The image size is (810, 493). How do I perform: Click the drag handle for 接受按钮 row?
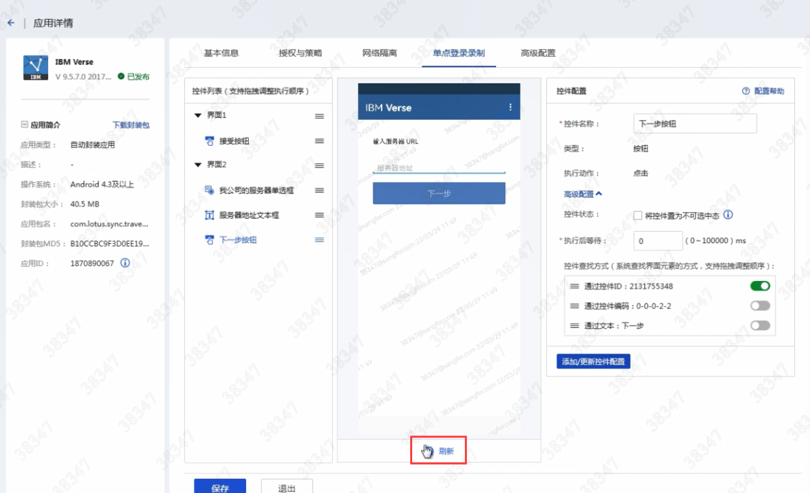pos(319,141)
